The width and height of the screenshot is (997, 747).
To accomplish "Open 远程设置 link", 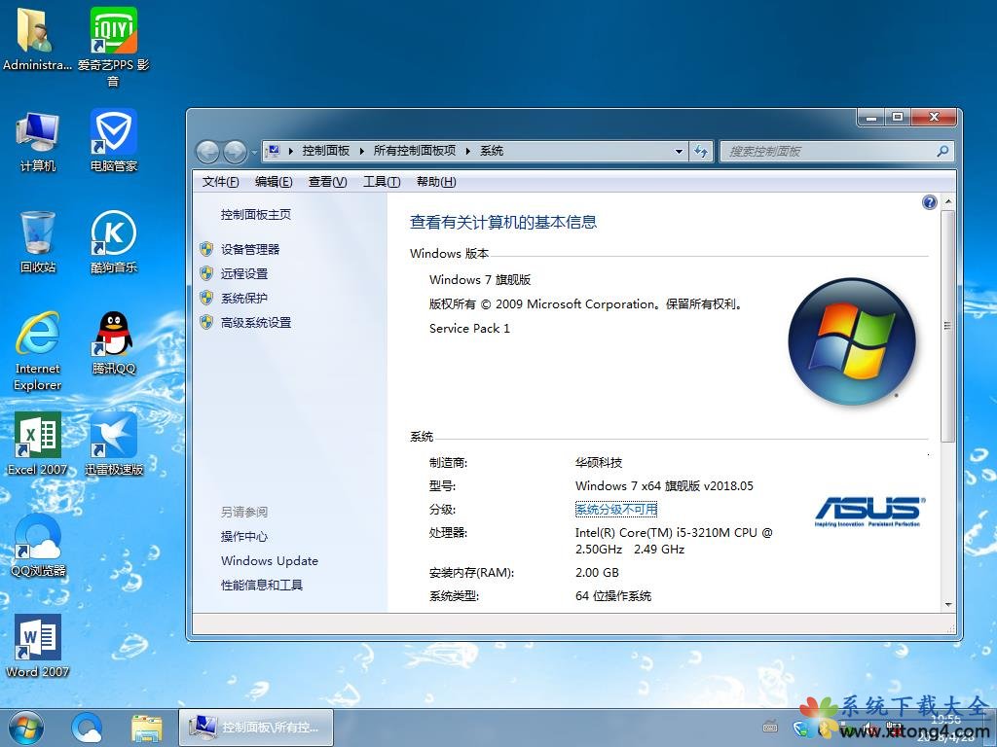I will [x=244, y=273].
